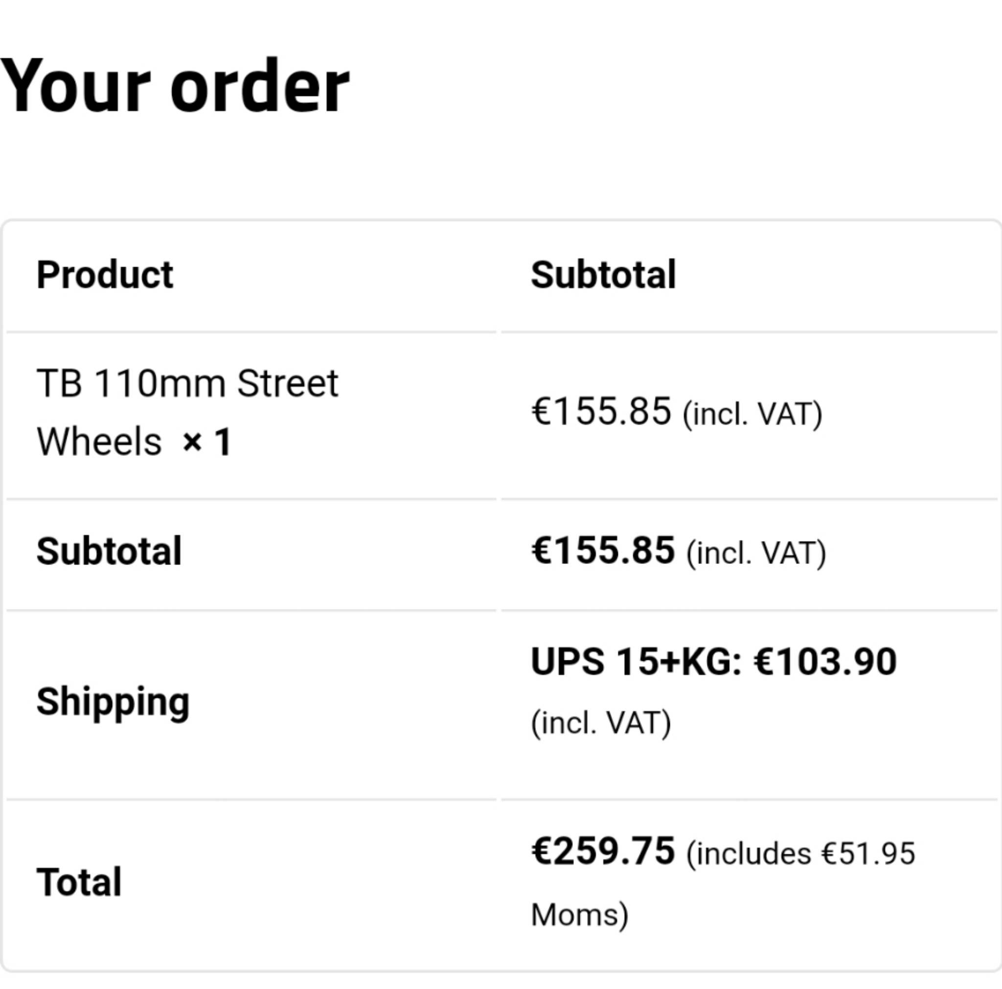This screenshot has width=1002, height=989.
Task: Click the (incl. VAT) note beside product price
Action: pos(752,414)
